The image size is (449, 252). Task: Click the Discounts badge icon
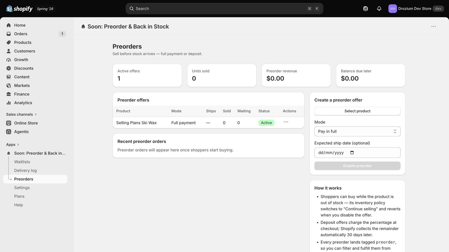tap(9, 68)
